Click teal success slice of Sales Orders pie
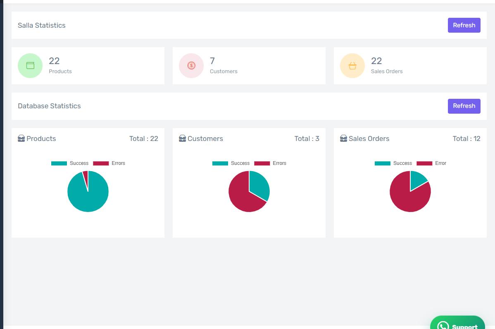495x329 pixels. pyautogui.click(x=417, y=180)
